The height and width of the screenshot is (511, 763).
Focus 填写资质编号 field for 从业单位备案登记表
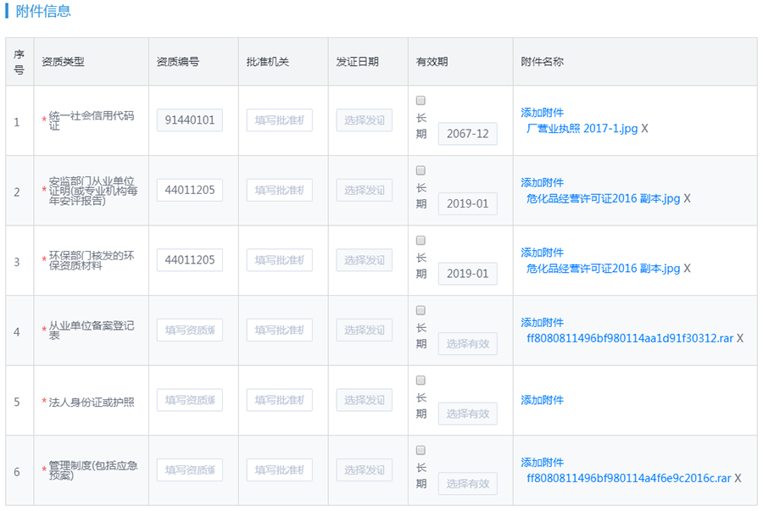(189, 330)
